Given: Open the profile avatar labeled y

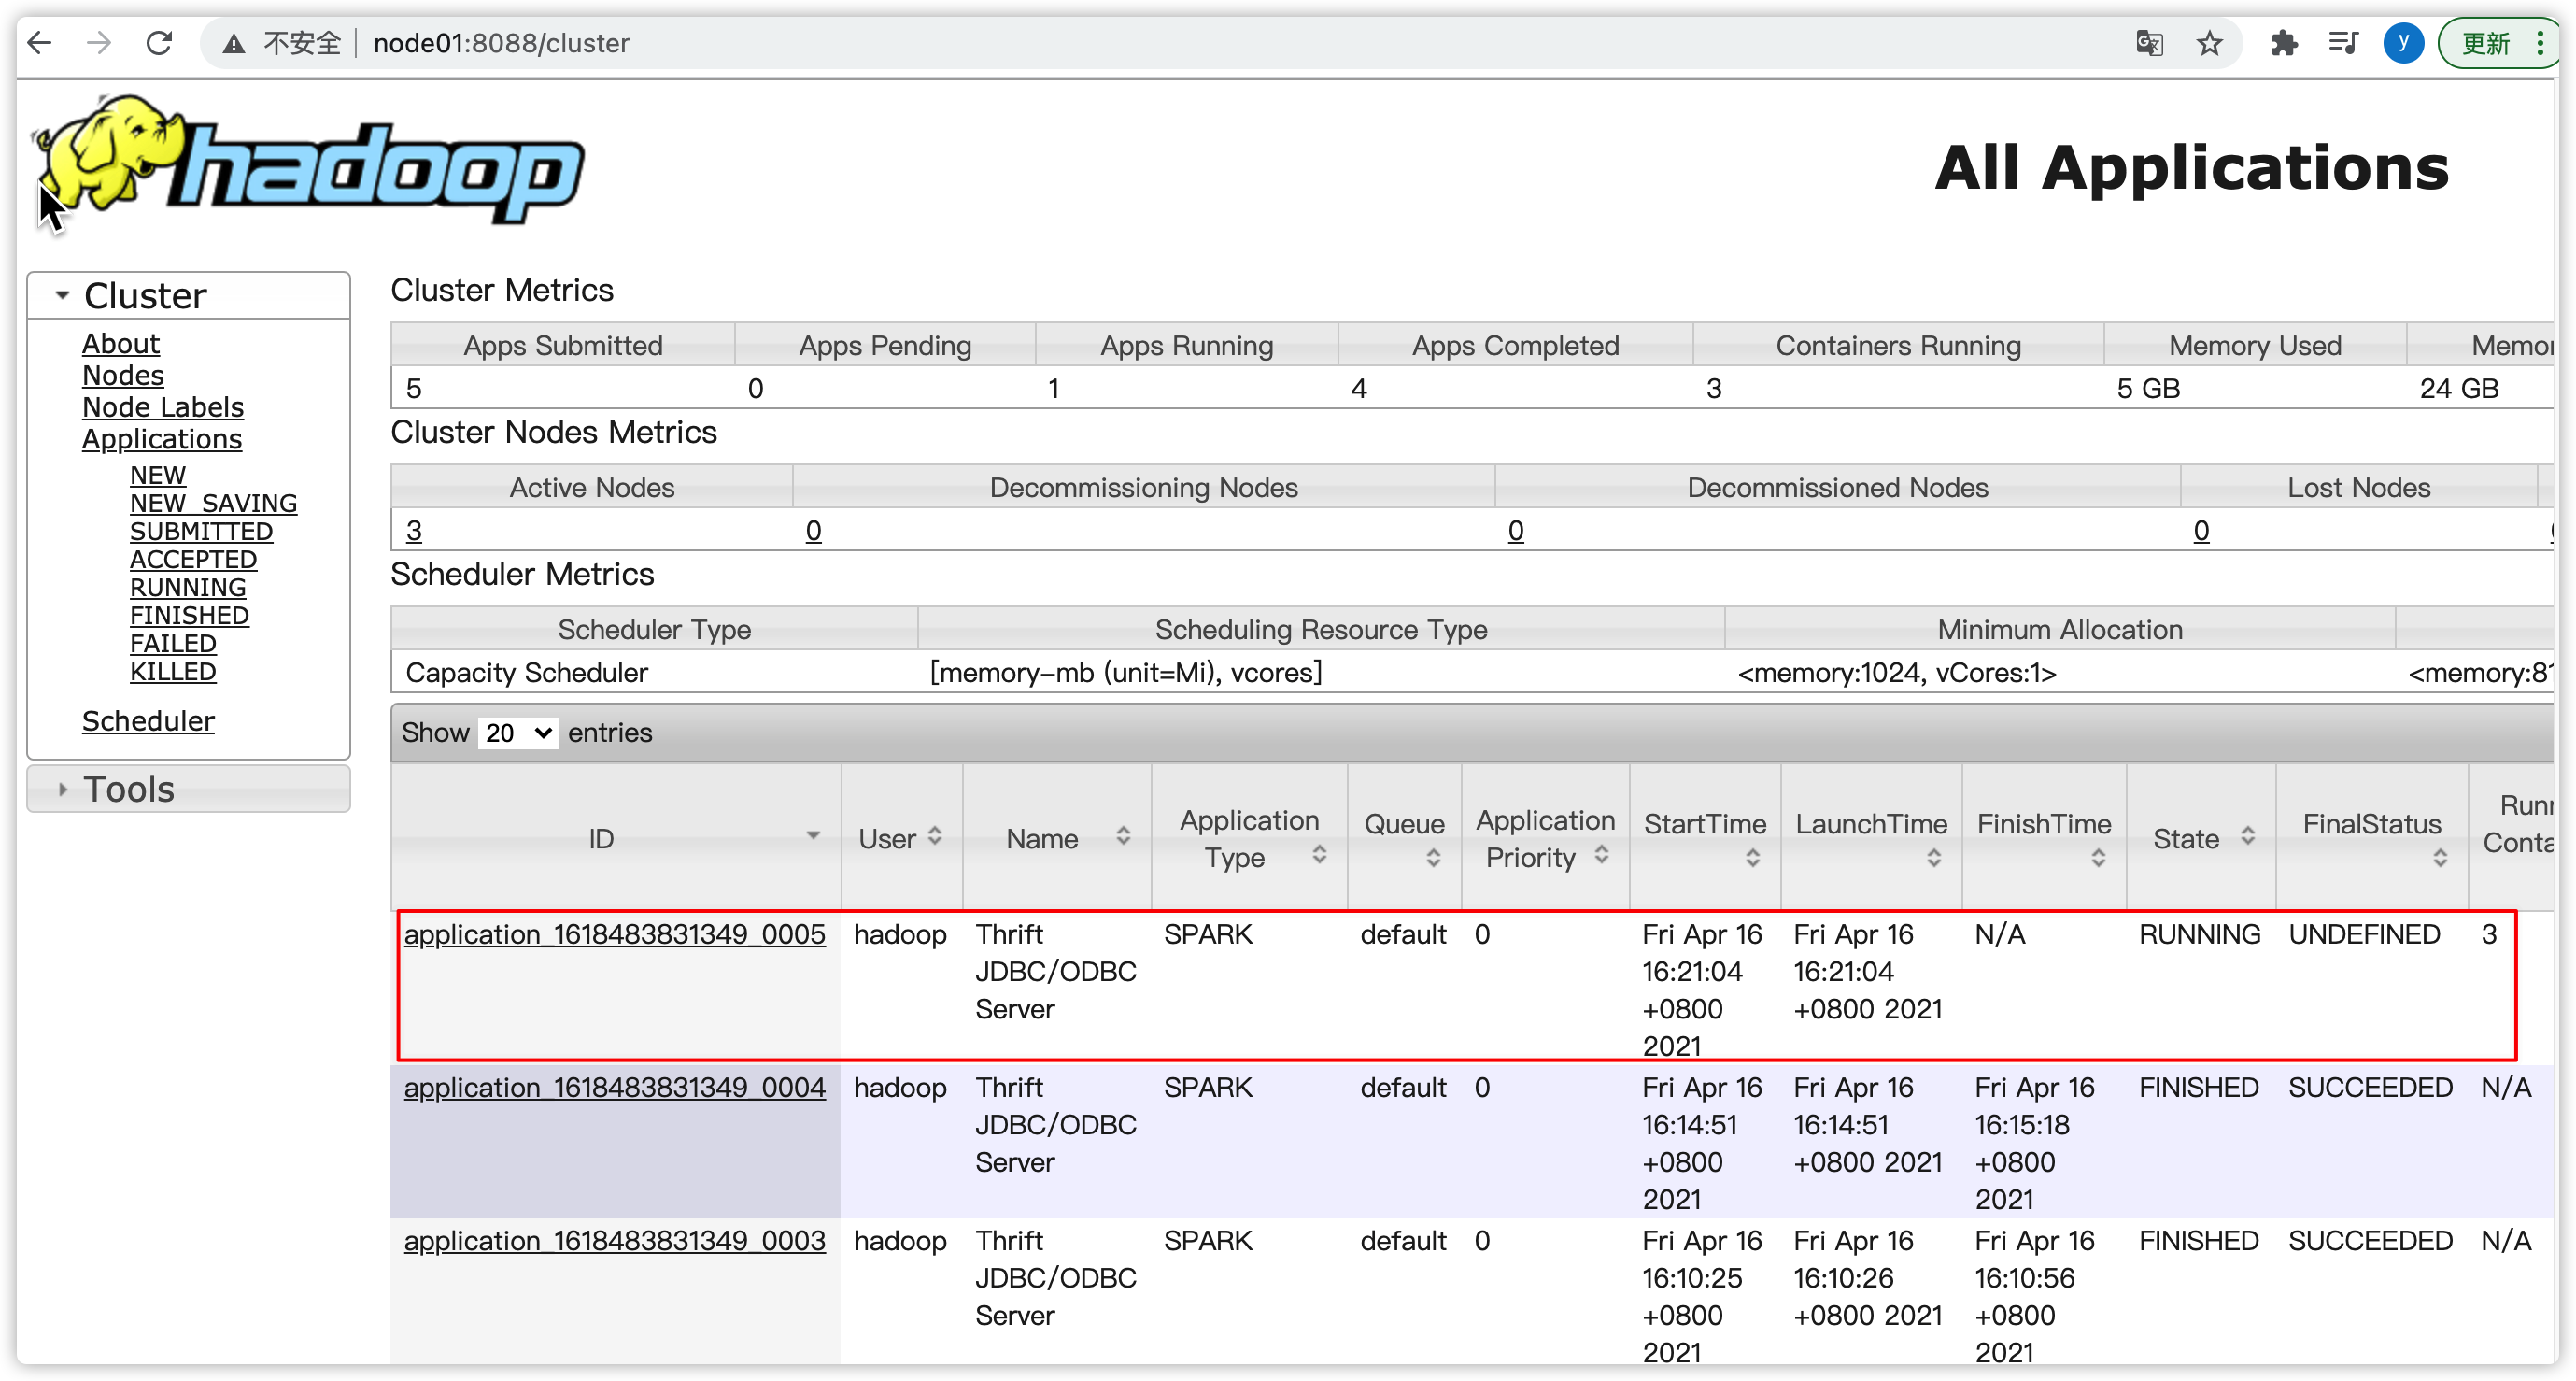Looking at the screenshot, I should [2403, 43].
